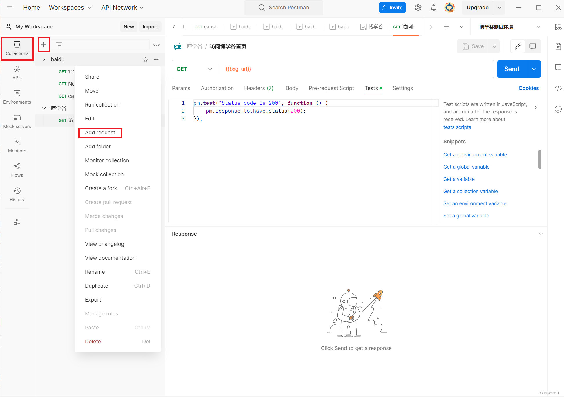Viewport: 564px width, 397px height.
Task: Open the GET method dropdown
Action: coord(195,69)
